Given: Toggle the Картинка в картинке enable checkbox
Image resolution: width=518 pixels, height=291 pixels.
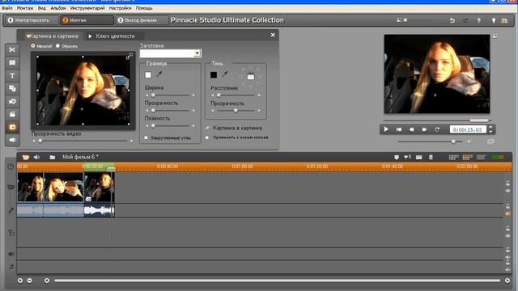Looking at the screenshot, I should point(208,128).
